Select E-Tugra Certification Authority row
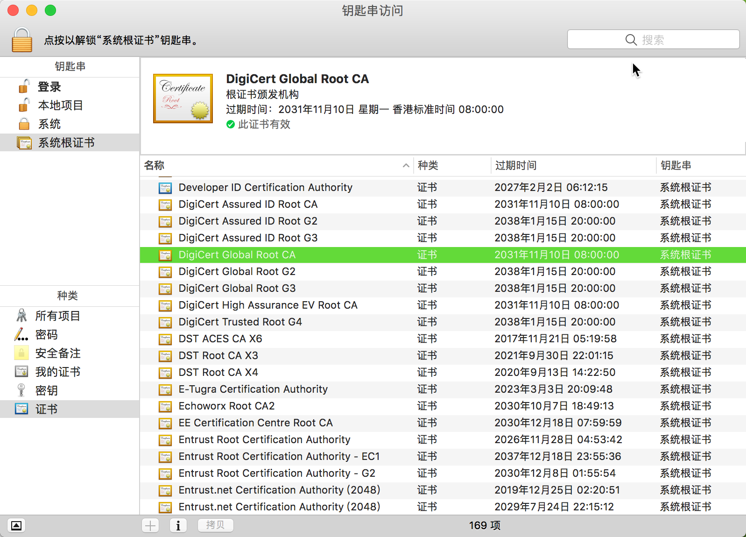Image resolution: width=746 pixels, height=537 pixels. pyautogui.click(x=443, y=389)
